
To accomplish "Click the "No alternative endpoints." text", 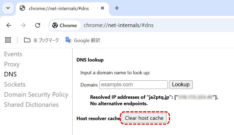I will (x=119, y=104).
